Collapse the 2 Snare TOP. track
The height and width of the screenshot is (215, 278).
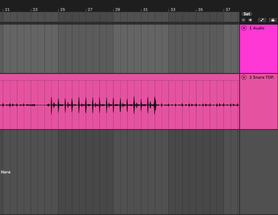[244, 77]
